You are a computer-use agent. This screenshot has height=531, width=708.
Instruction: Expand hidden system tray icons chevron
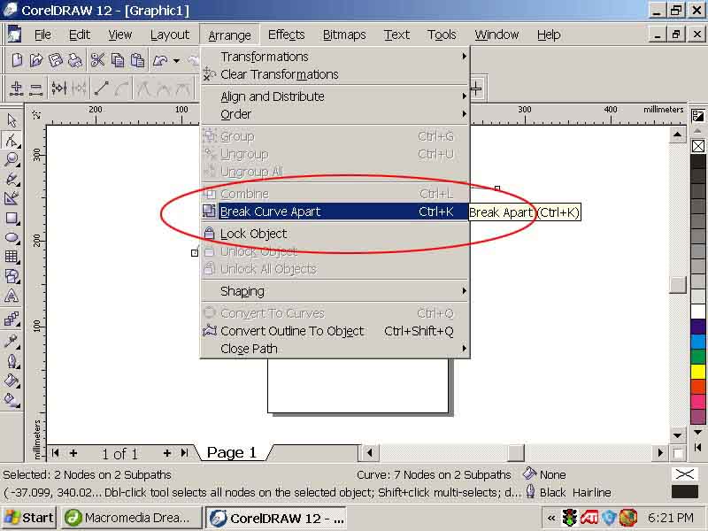pos(550,518)
